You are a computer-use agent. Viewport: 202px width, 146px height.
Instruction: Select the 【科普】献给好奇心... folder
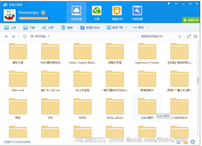[x=179, y=53]
